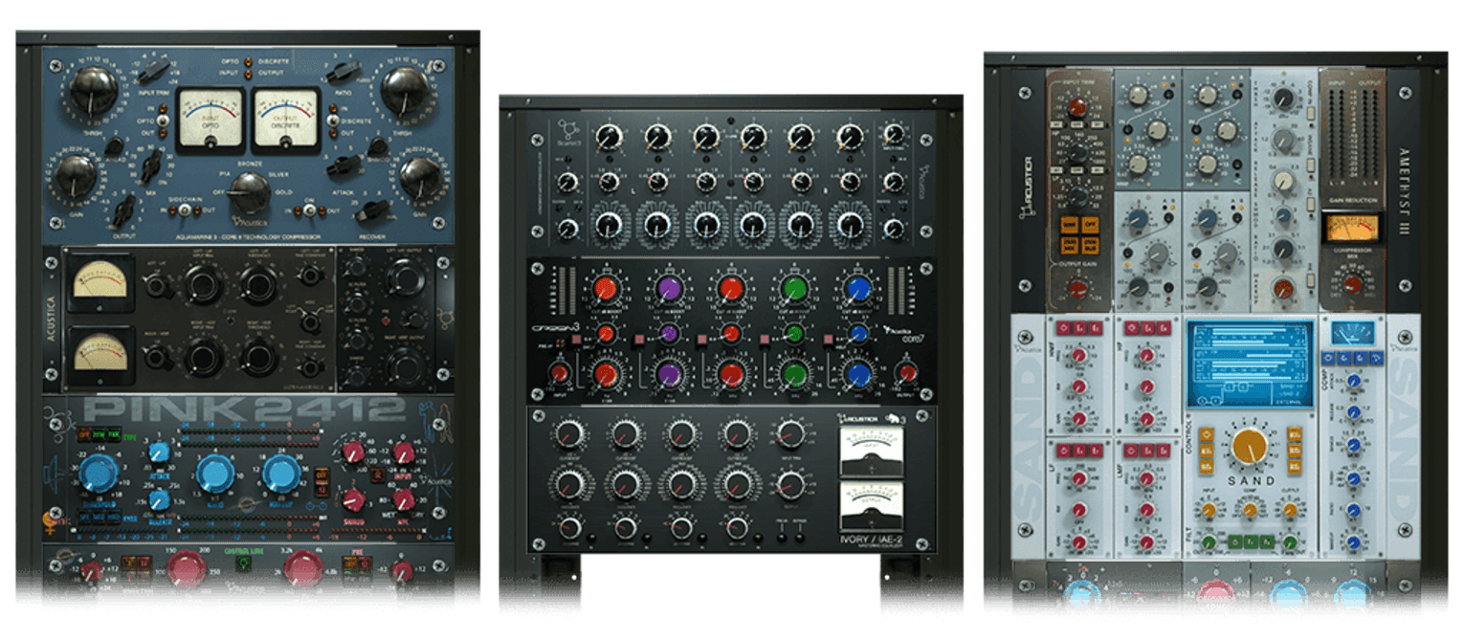Adjust the top red boost knob nearest Cream3's left meter

(x=605, y=290)
